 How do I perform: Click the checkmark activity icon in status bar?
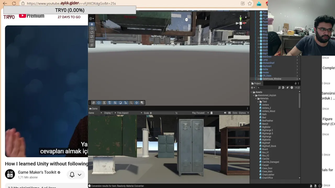tap(320, 186)
